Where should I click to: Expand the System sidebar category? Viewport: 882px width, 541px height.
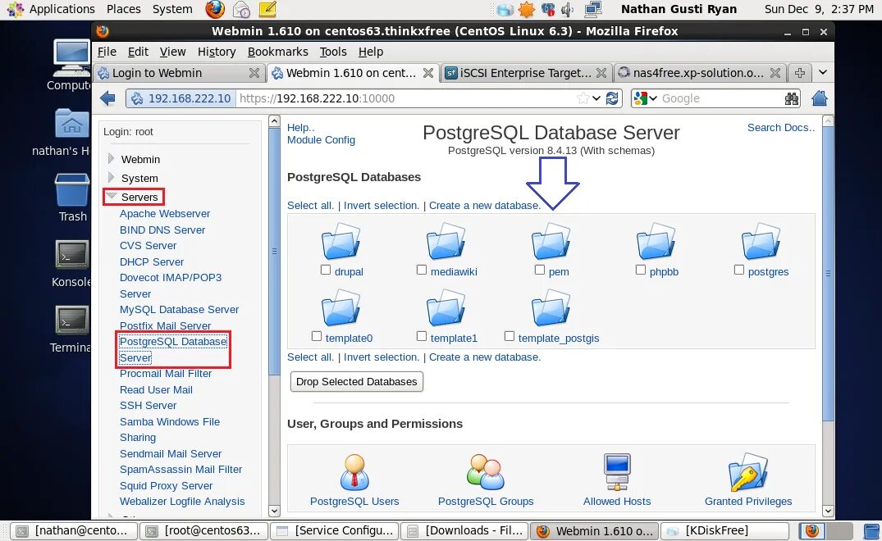(x=111, y=178)
